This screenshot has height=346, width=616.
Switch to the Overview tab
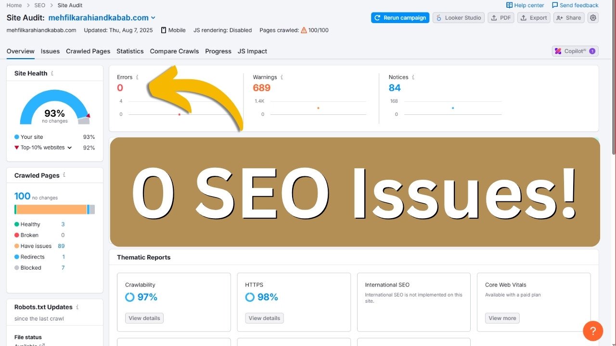tap(21, 51)
